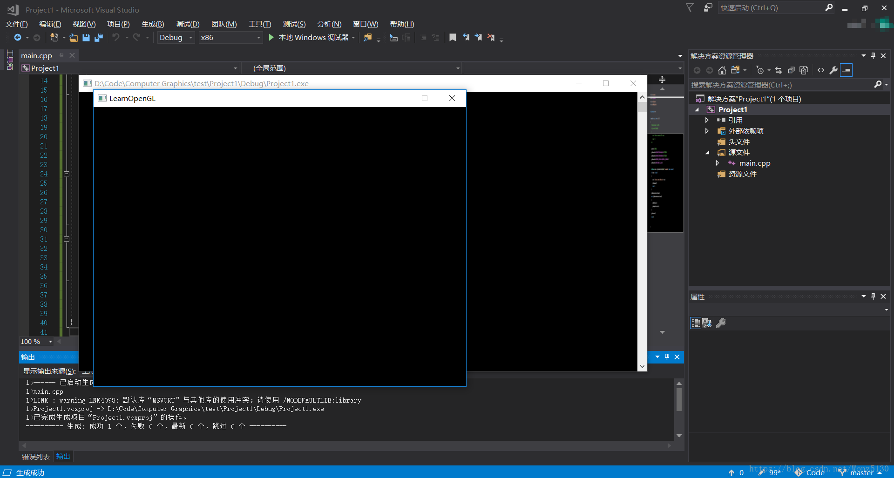Open project properties via the wrench icon
The width and height of the screenshot is (894, 478).
833,70
